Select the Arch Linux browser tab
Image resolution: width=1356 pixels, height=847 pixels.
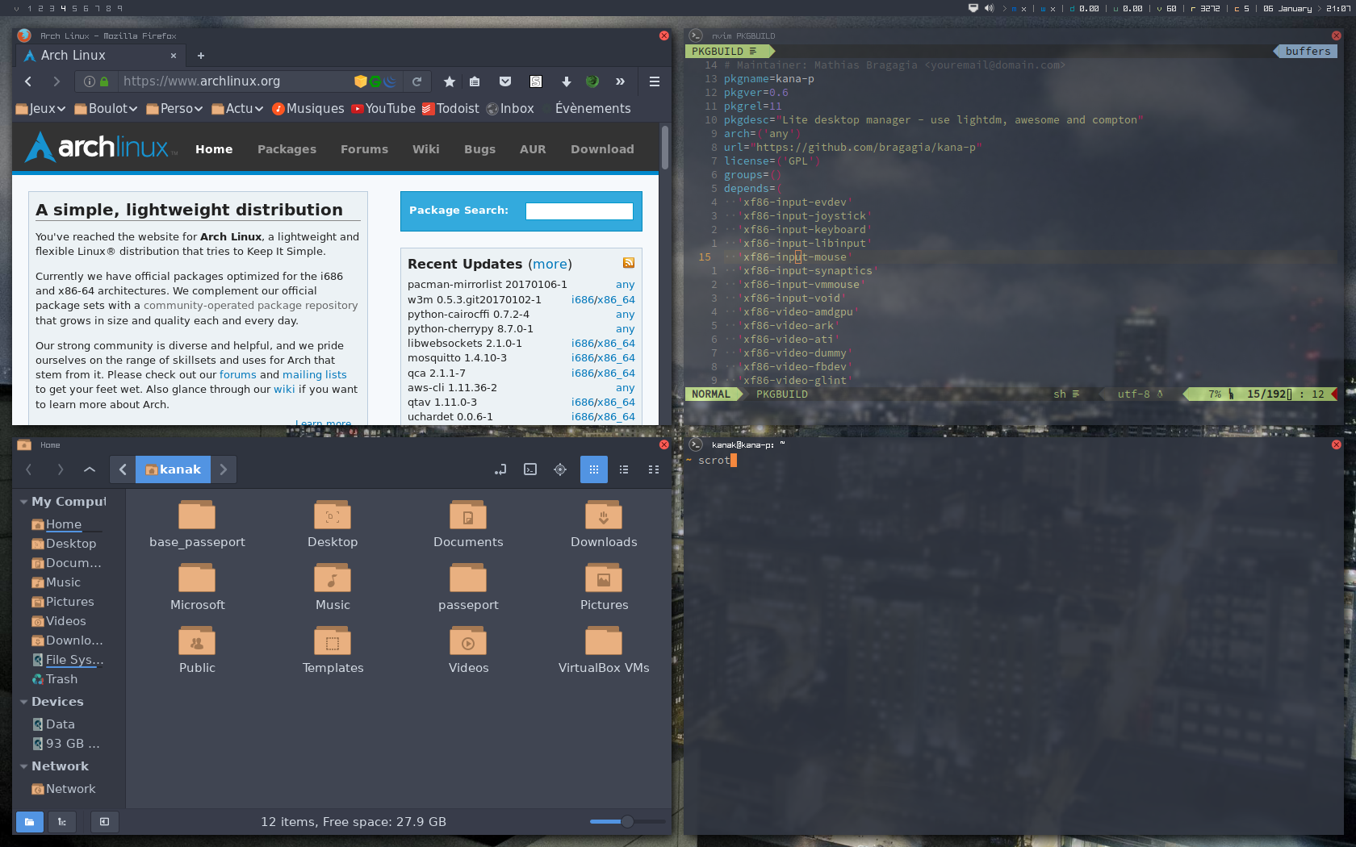[101, 56]
